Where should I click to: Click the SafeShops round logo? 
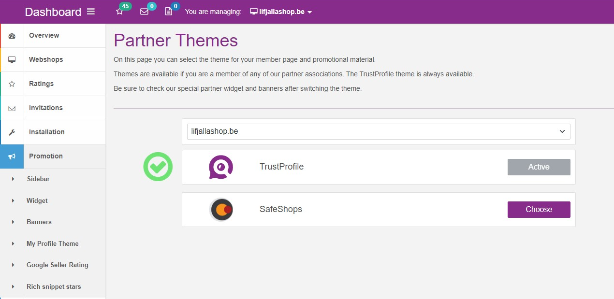pyautogui.click(x=221, y=210)
